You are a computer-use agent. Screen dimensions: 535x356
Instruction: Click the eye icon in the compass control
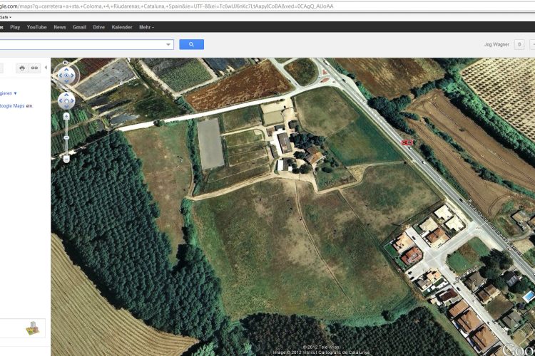click(66, 75)
